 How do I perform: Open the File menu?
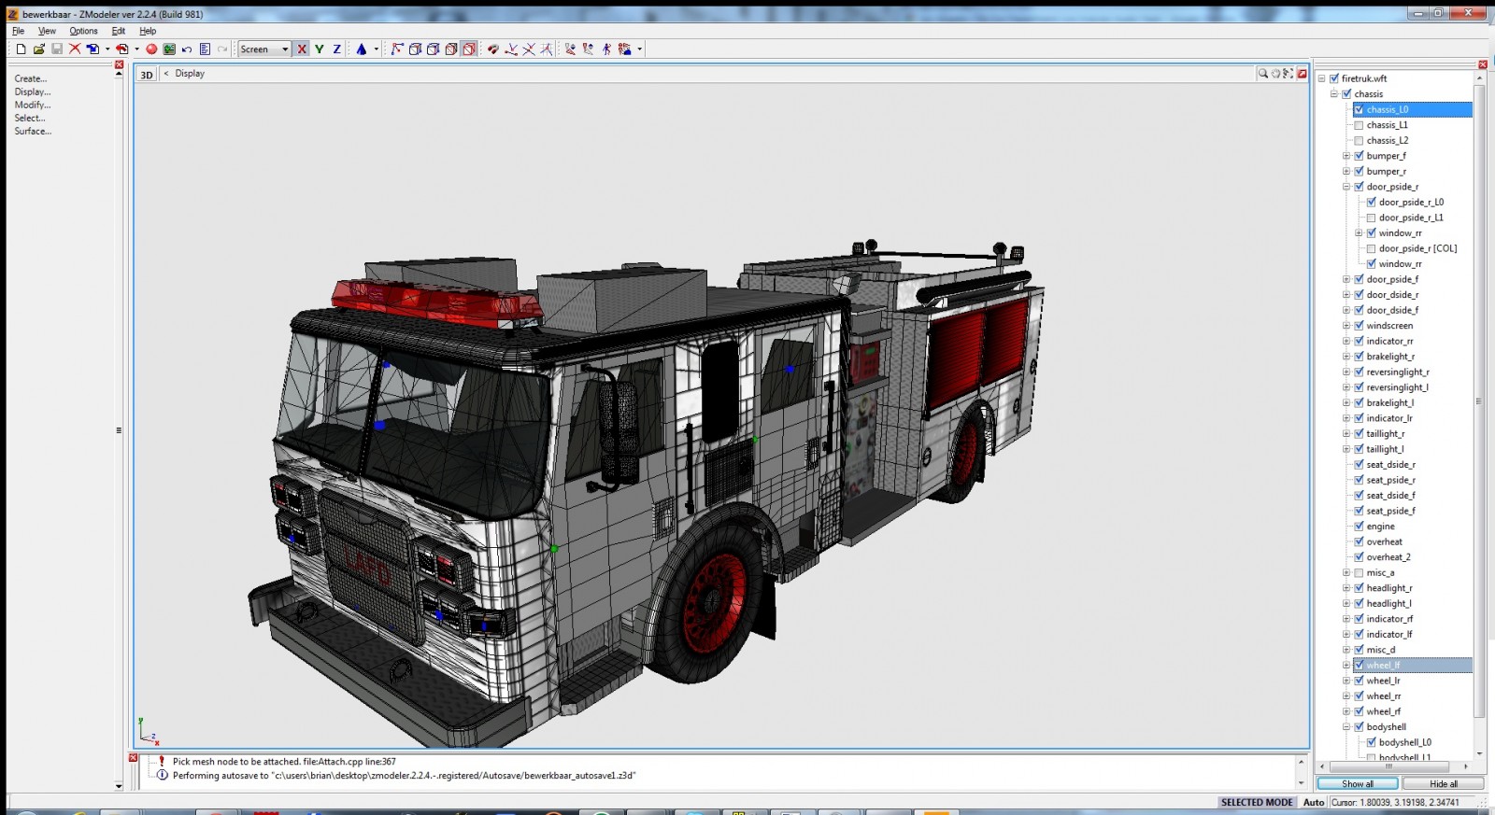point(18,31)
